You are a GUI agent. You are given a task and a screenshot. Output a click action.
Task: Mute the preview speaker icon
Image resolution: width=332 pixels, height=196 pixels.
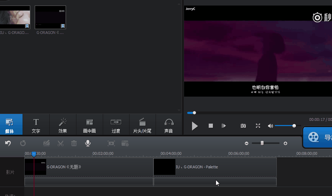pyautogui.click(x=271, y=126)
